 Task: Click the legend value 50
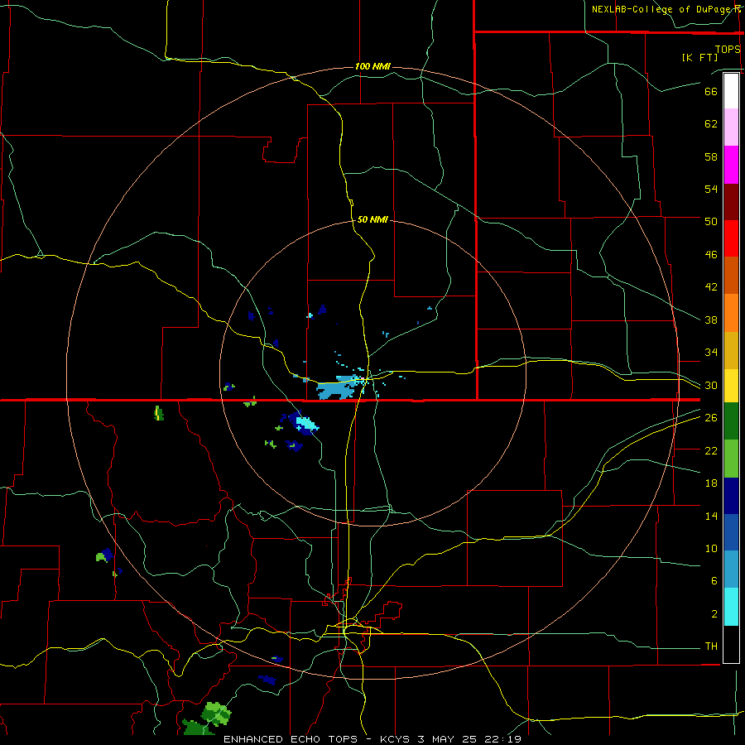(711, 222)
